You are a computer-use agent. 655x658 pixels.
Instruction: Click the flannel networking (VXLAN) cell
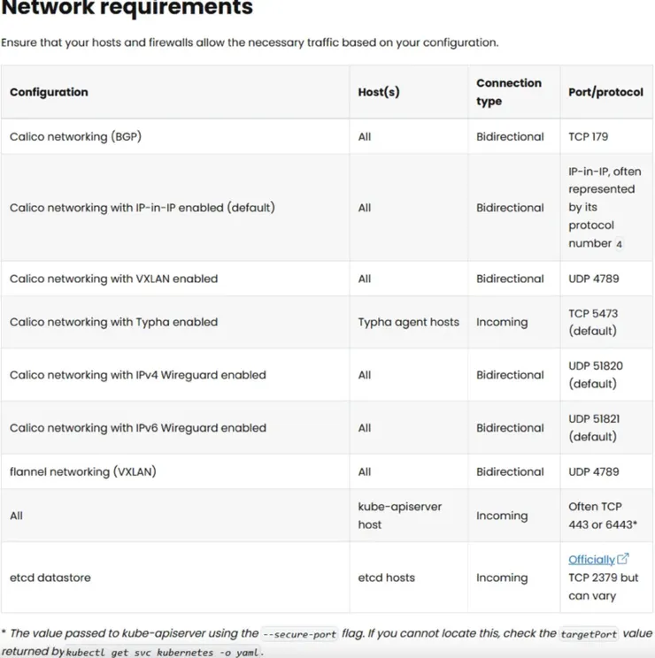click(82, 471)
